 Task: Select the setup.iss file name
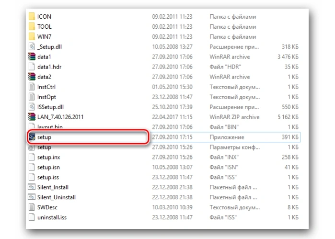click(x=48, y=177)
